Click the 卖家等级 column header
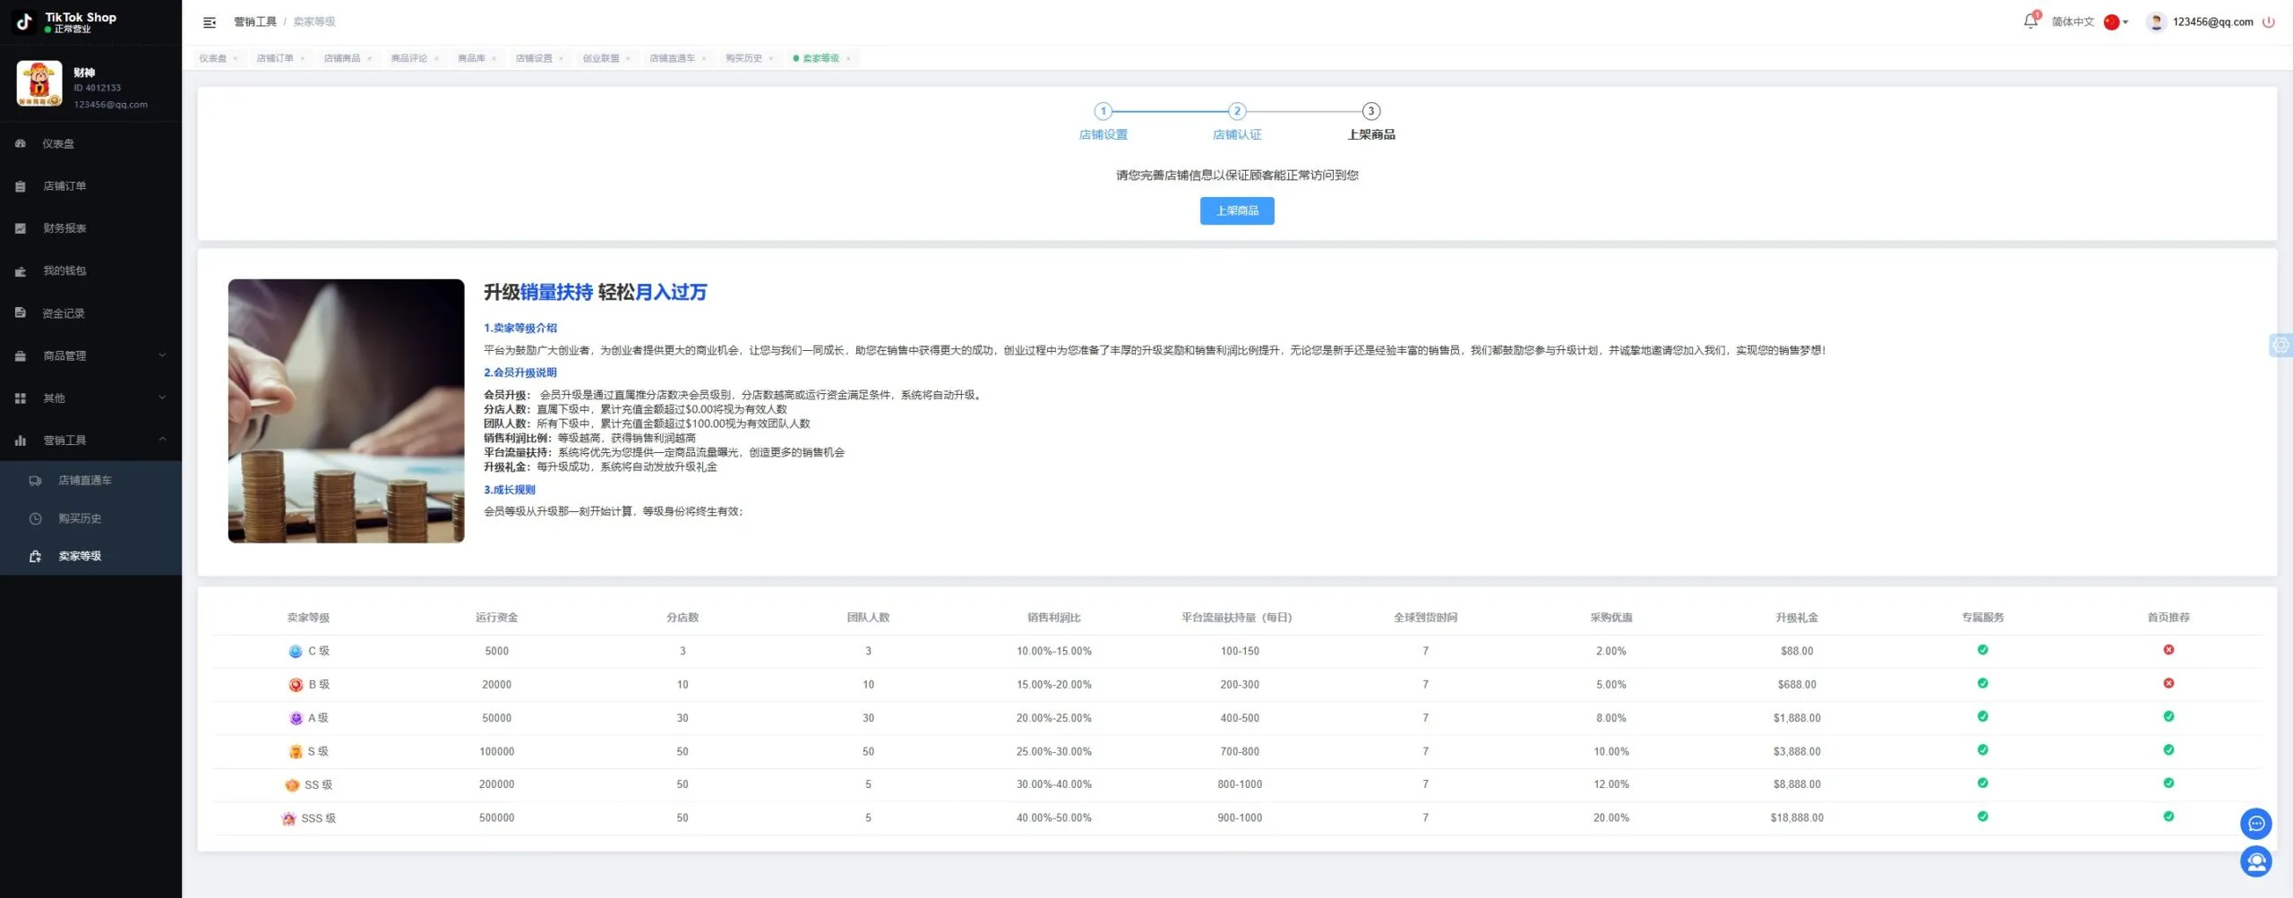 (308, 618)
